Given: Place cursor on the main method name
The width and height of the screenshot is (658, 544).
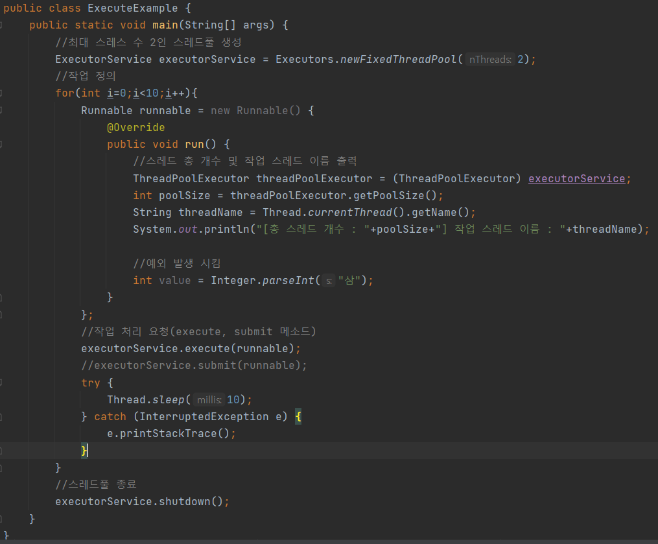Looking at the screenshot, I should (165, 25).
